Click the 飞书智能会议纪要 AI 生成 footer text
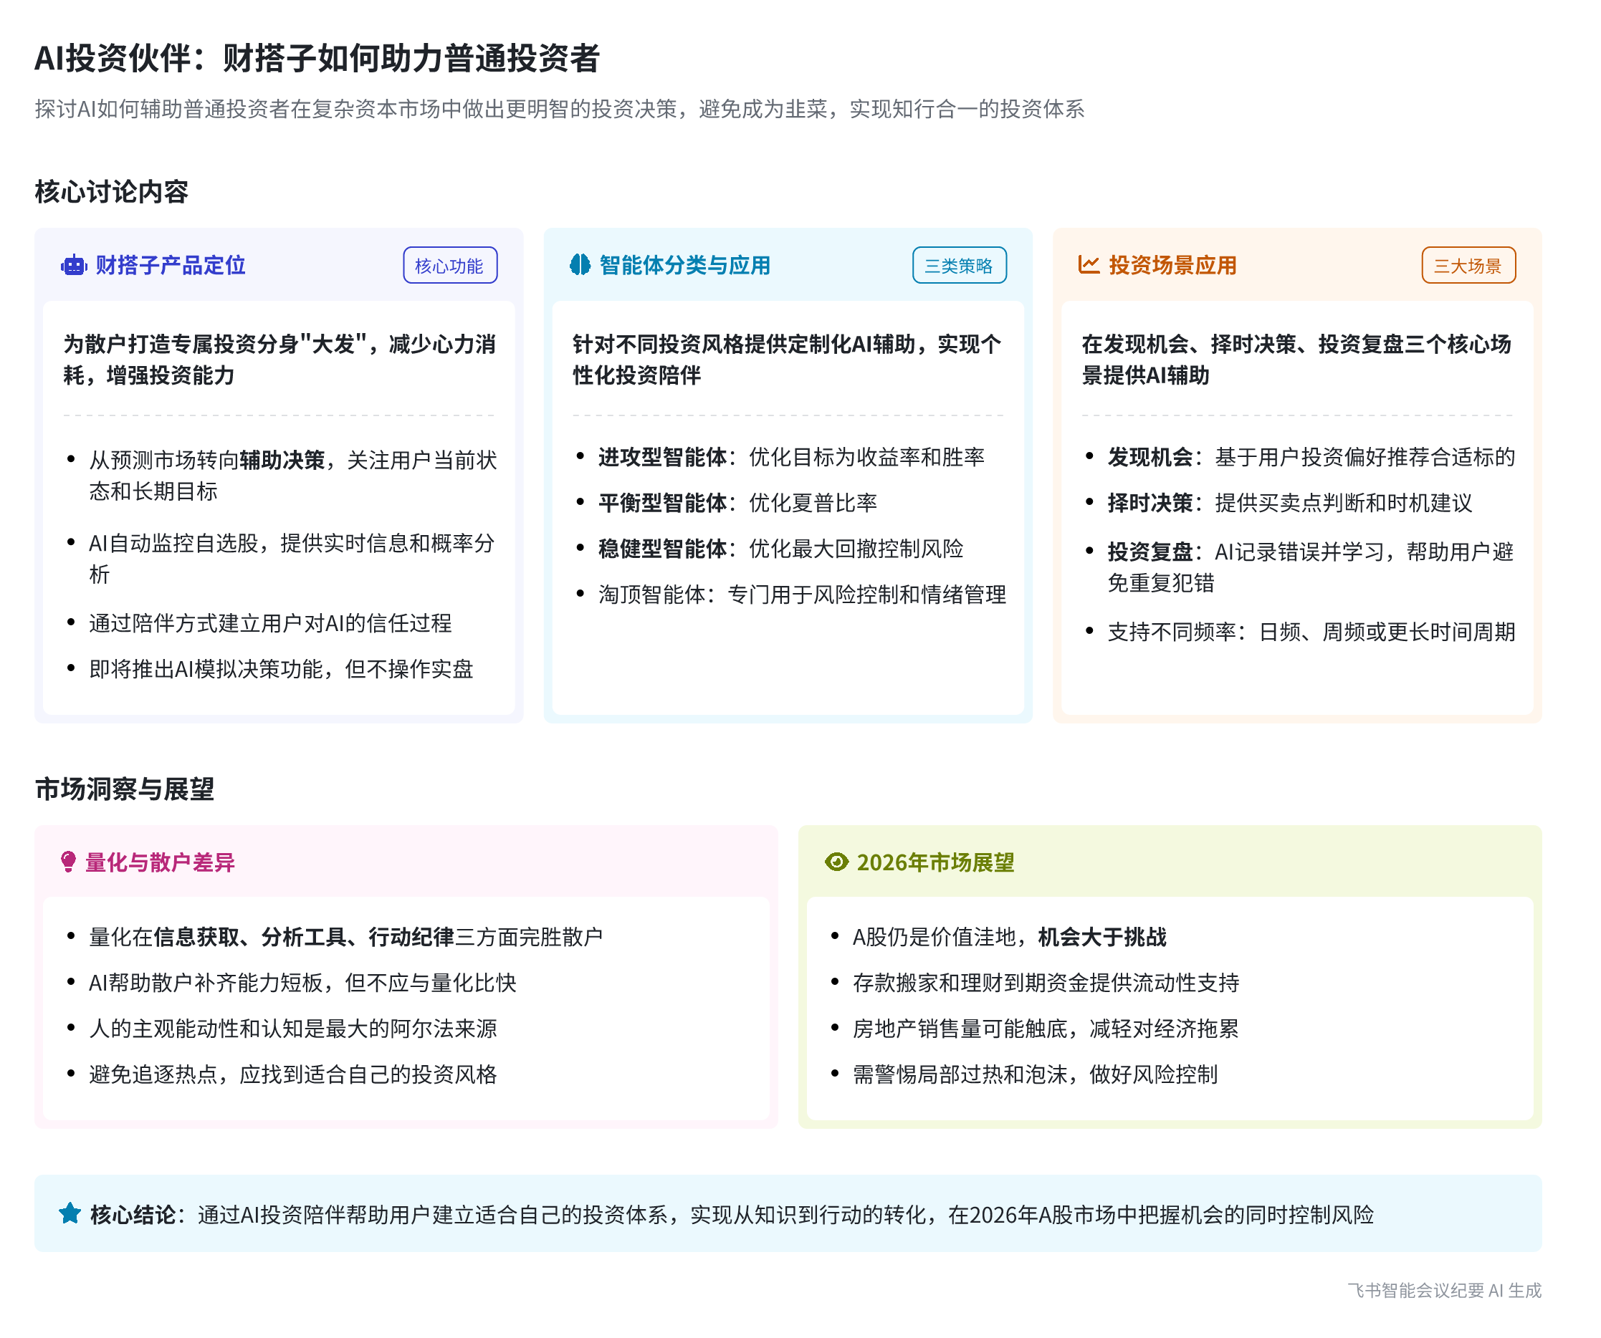The height and width of the screenshot is (1338, 1601). 1444,1290
